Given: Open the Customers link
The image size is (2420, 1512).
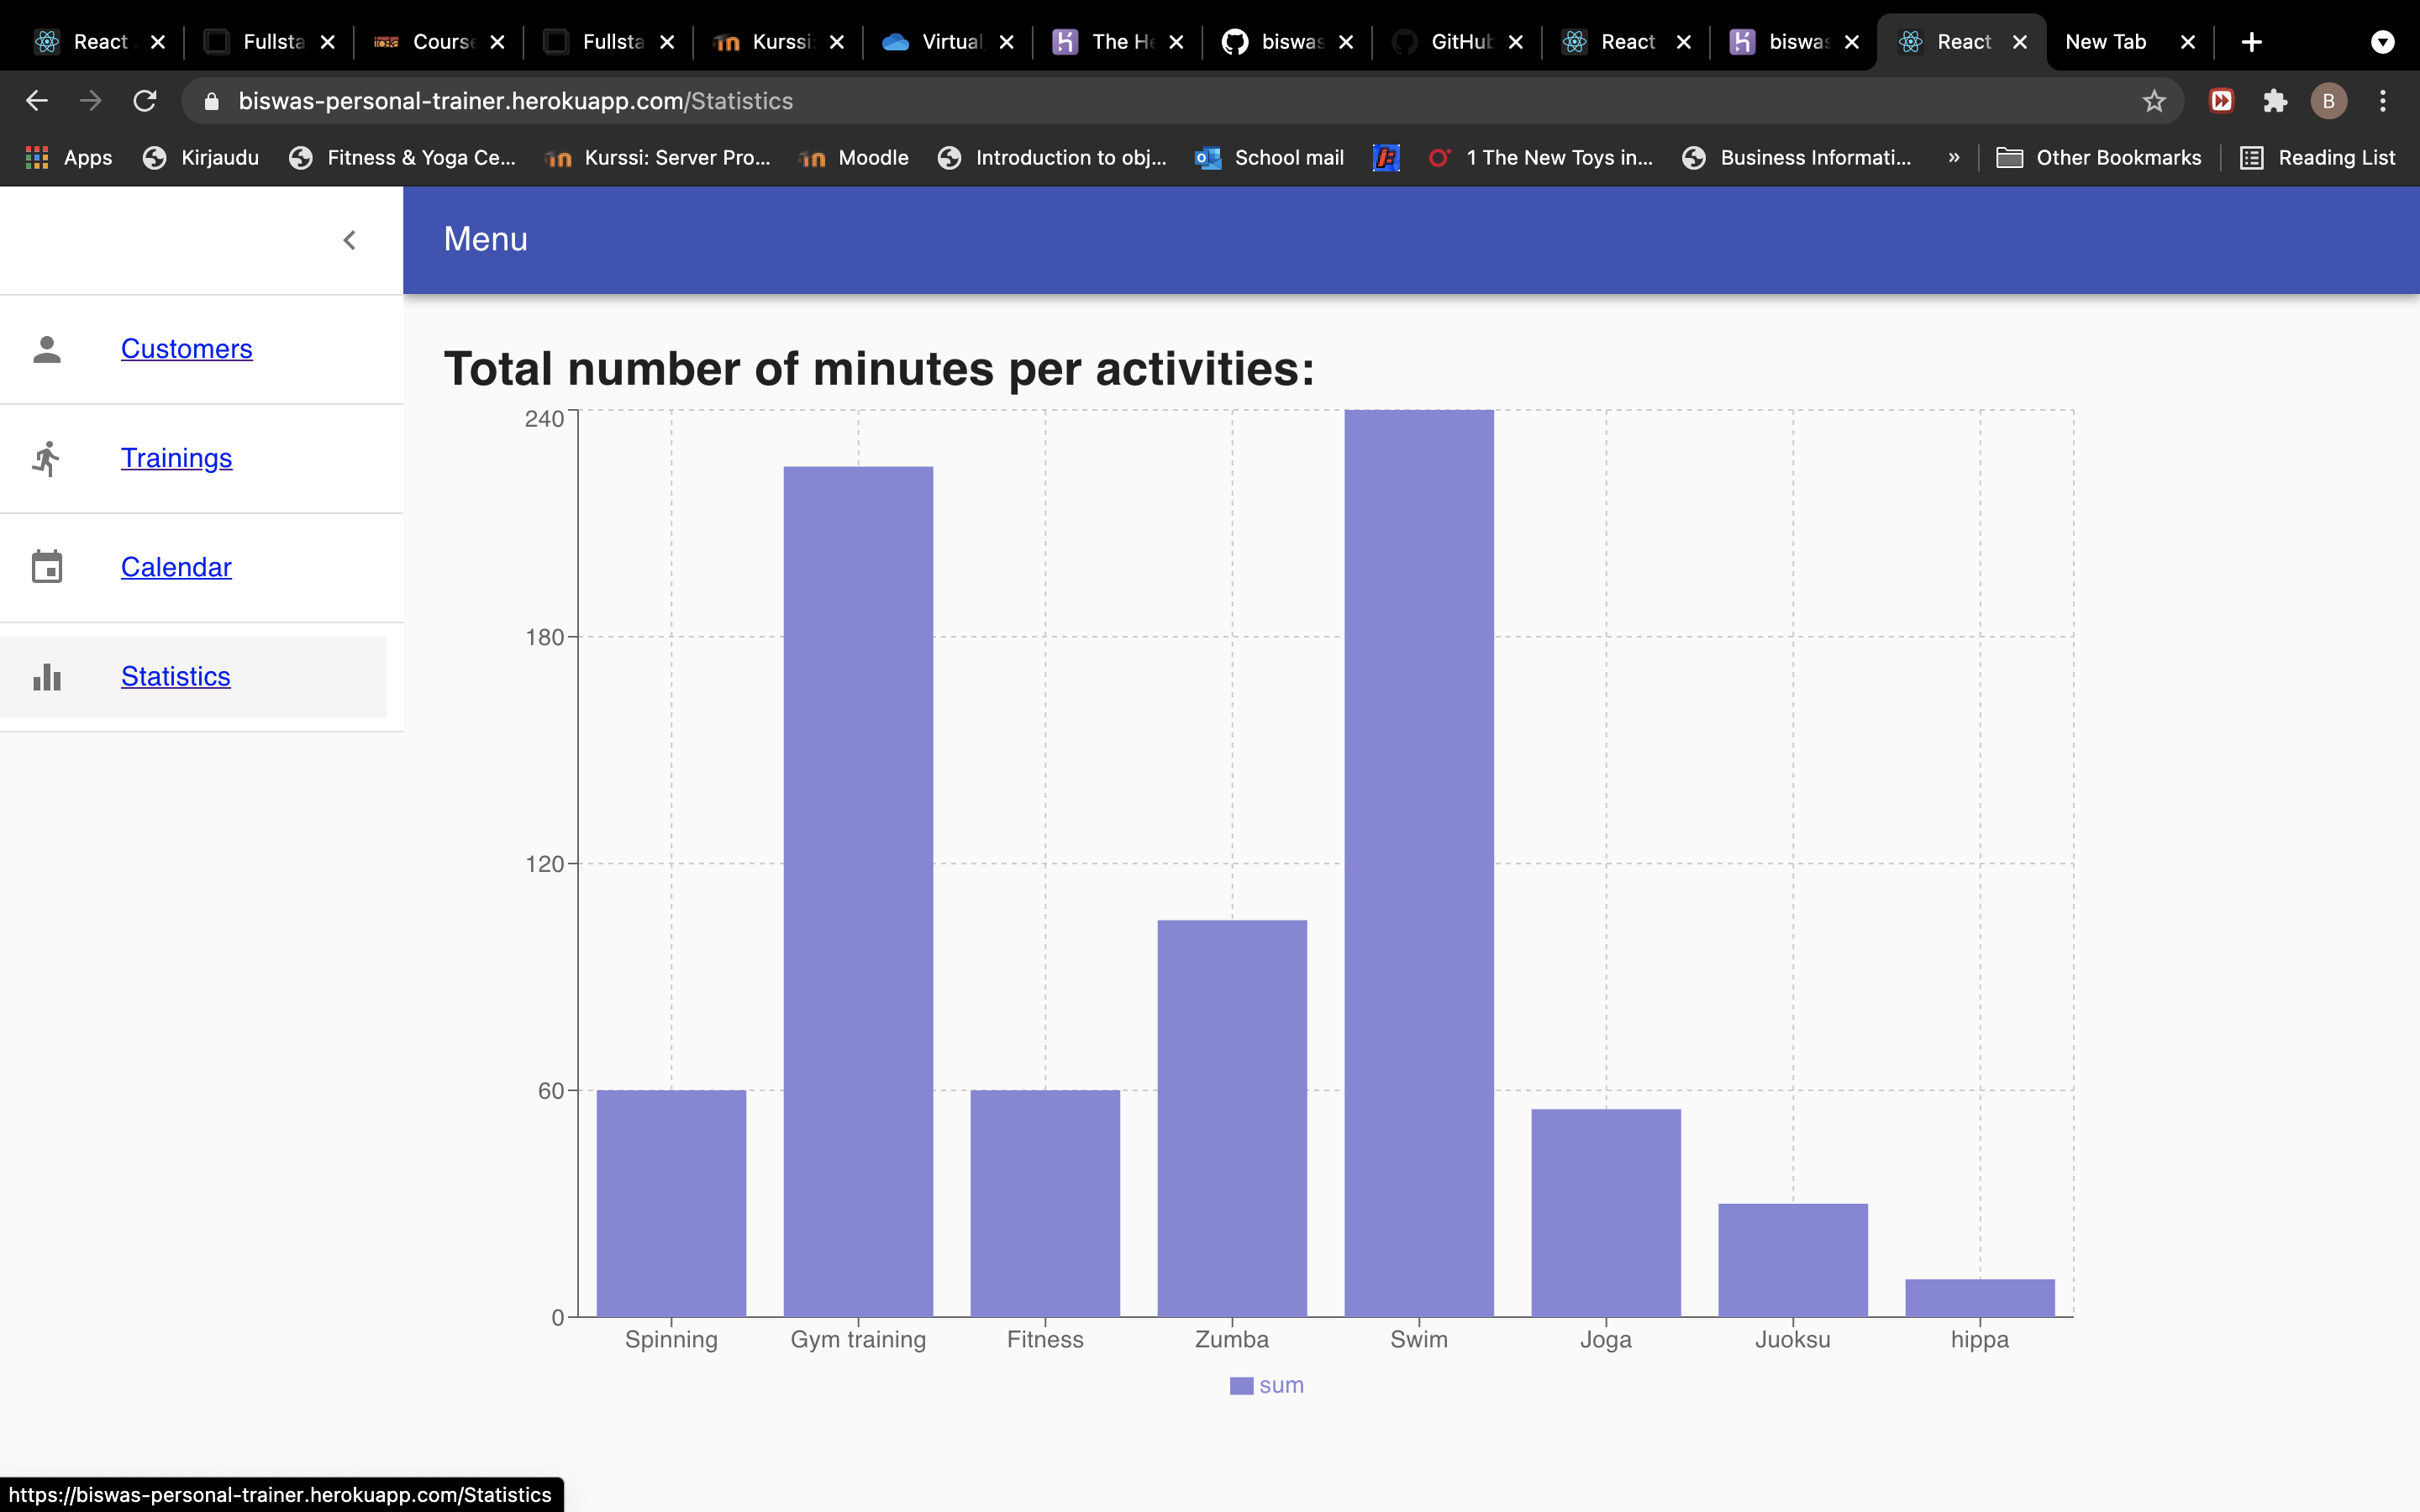Looking at the screenshot, I should click(187, 348).
